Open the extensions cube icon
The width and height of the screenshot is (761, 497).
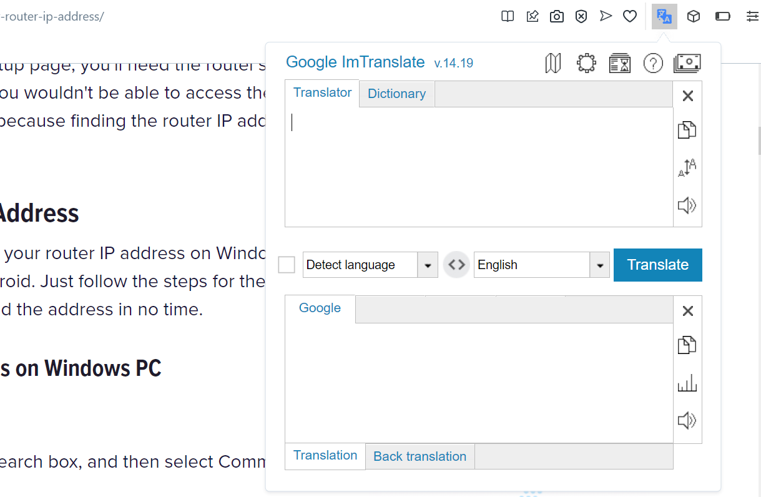[693, 16]
